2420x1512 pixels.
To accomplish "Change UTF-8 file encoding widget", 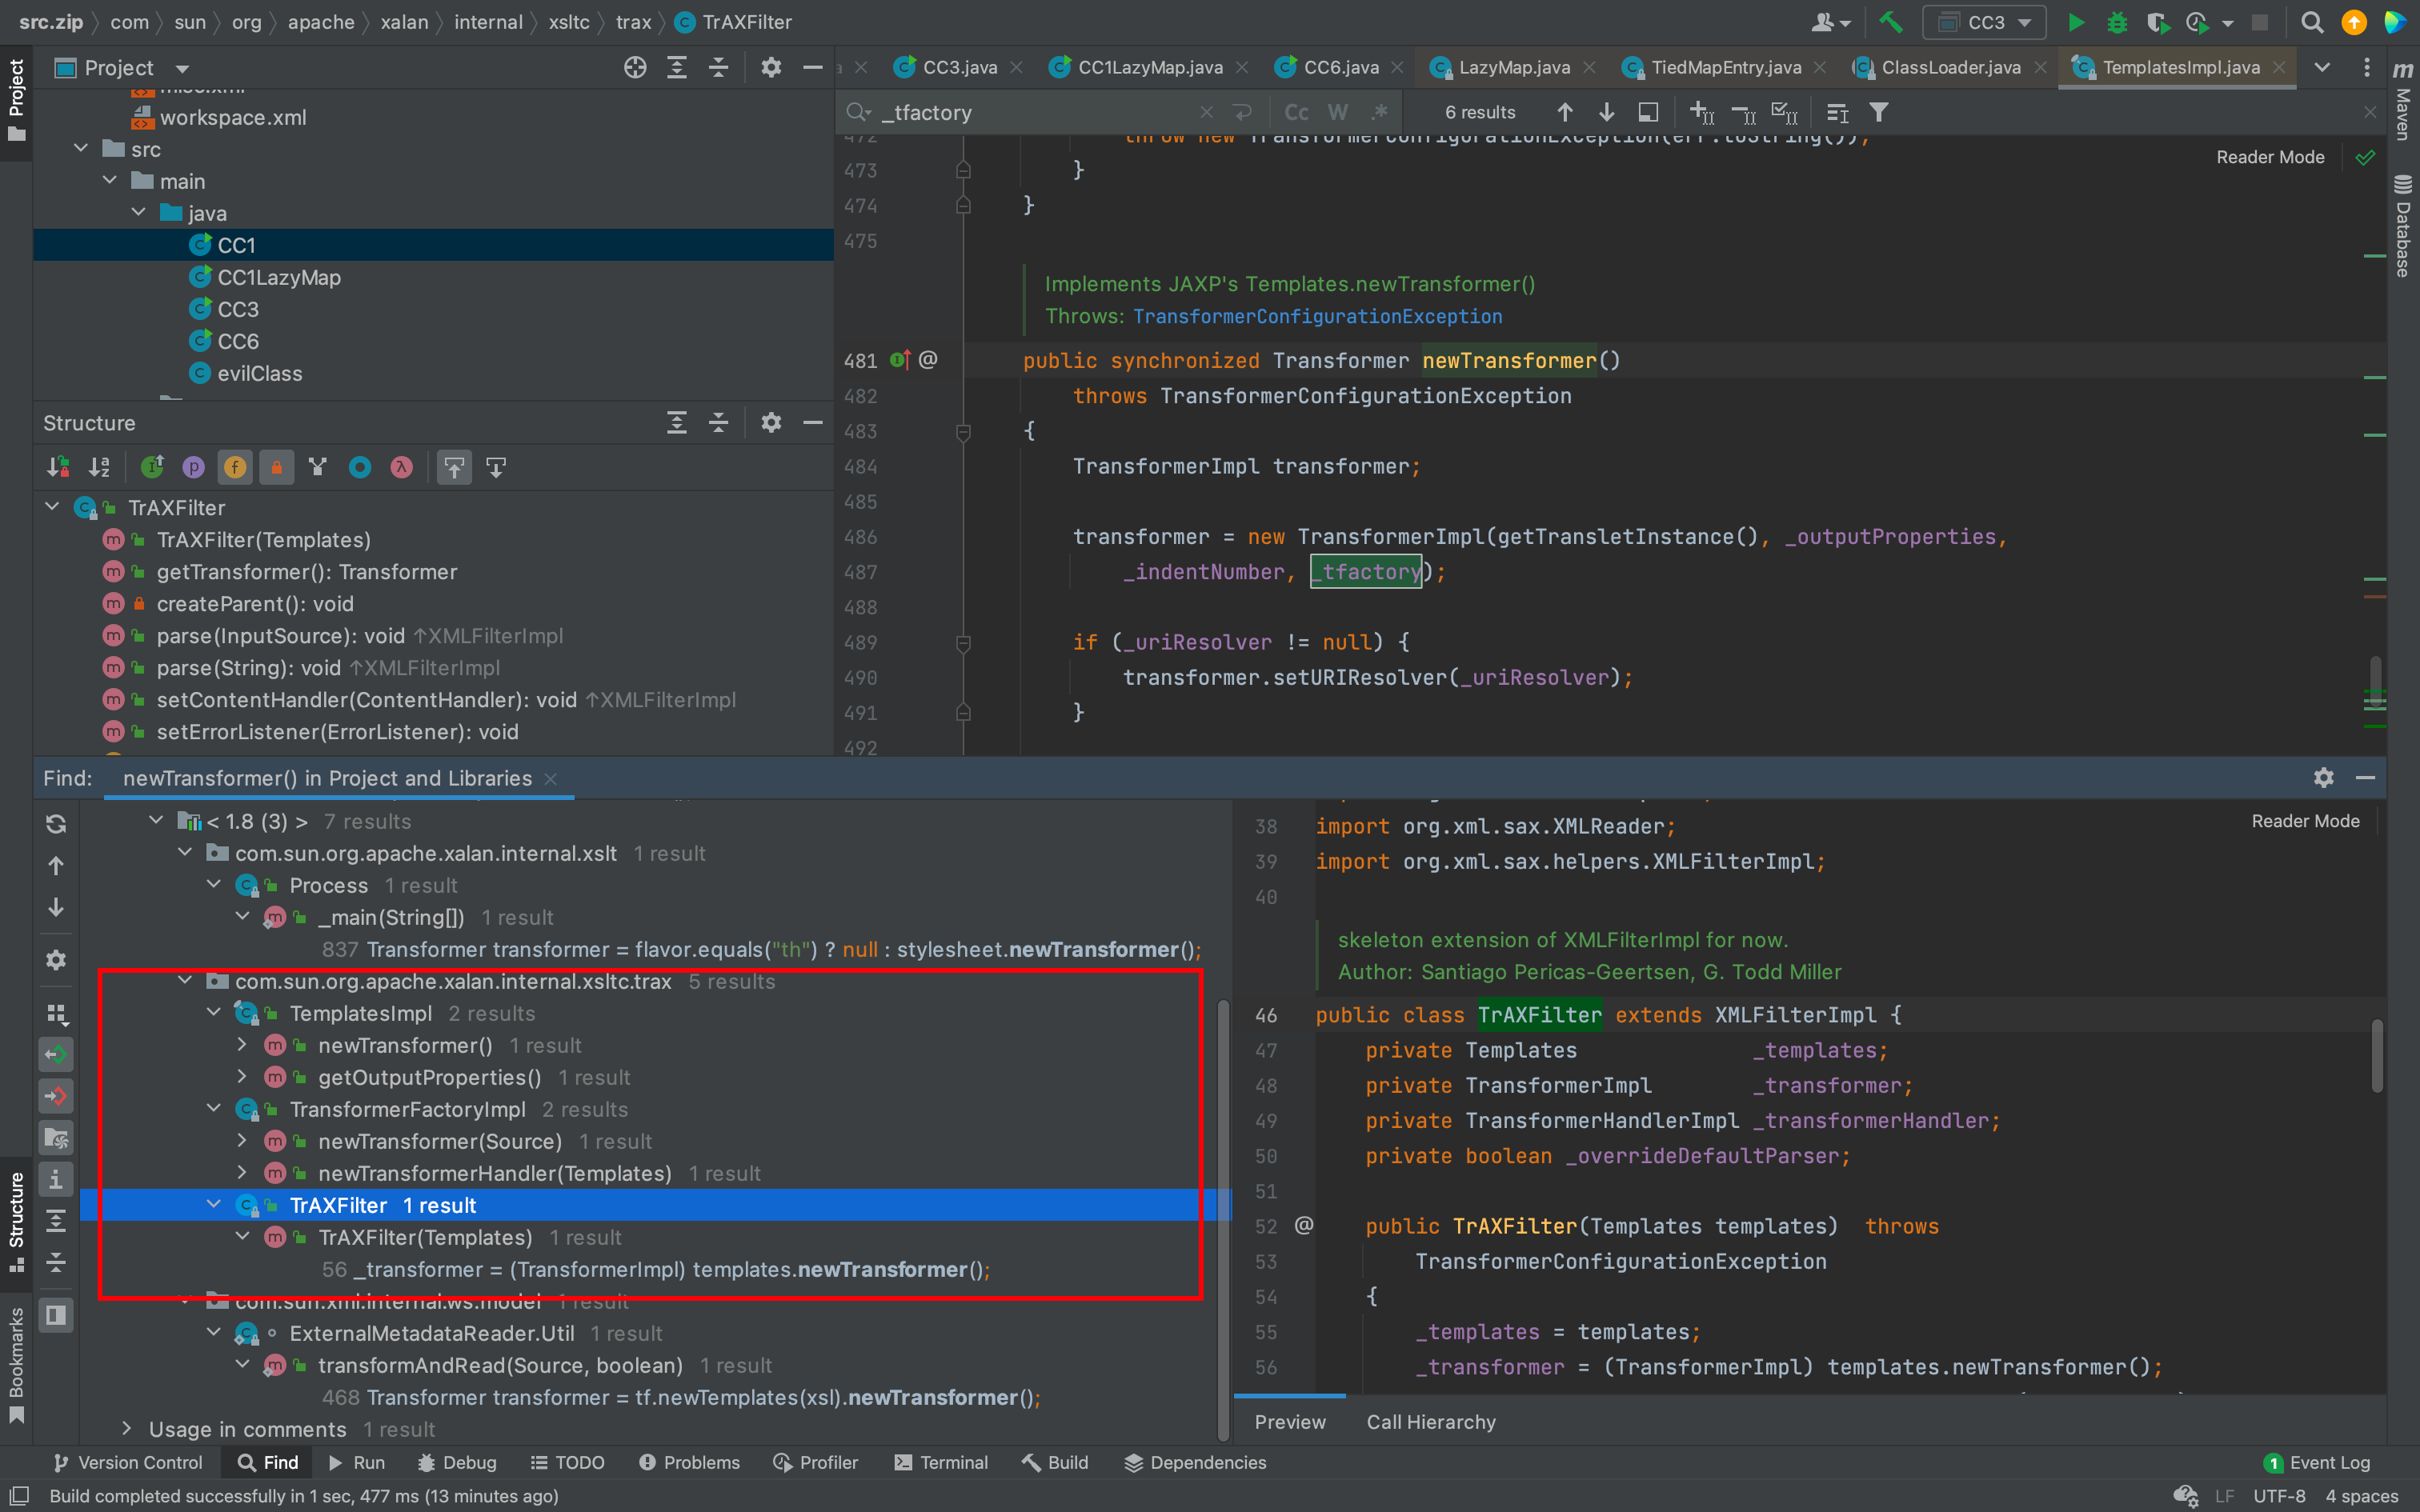I will pyautogui.click(x=2279, y=1496).
